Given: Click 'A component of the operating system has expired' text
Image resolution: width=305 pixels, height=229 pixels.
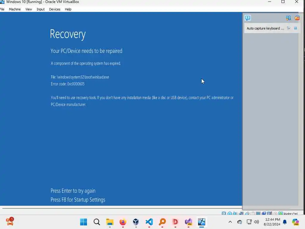Looking at the screenshot, I should 86,63.
